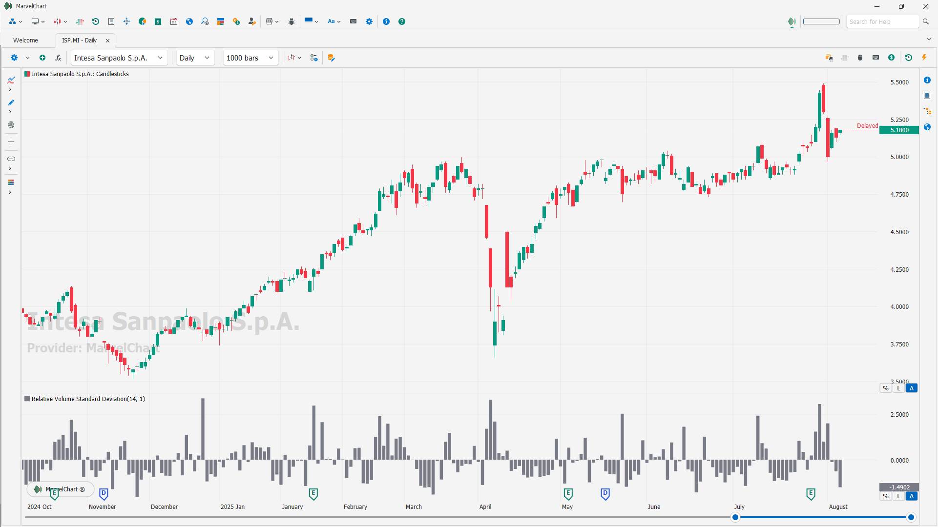Open the green dollar ledger icon
The height and width of the screenshot is (527, 938).
pos(158,21)
